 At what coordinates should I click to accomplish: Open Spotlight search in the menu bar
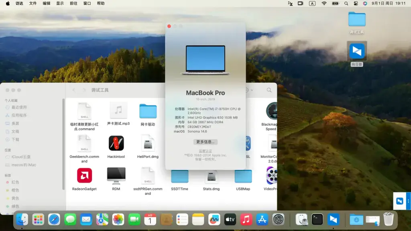[346, 3]
